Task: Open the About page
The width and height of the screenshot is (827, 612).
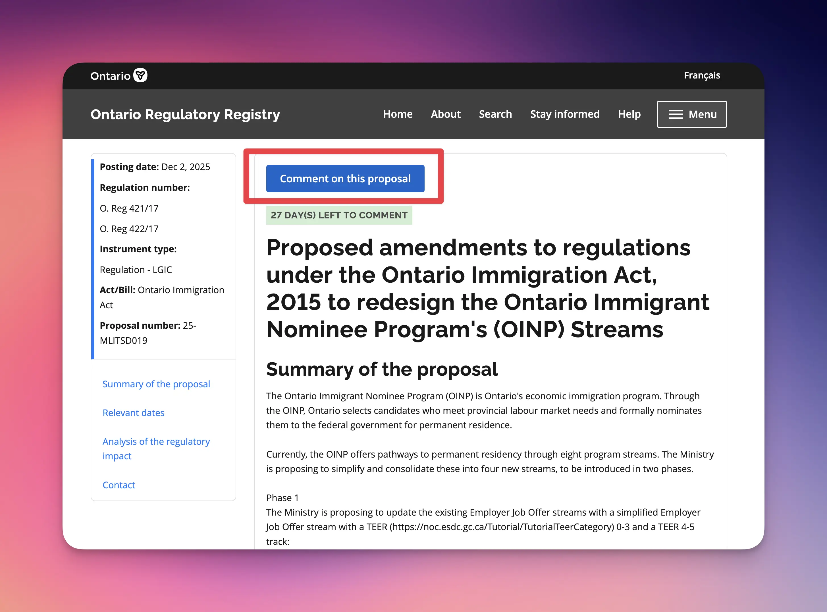Action: click(x=446, y=114)
